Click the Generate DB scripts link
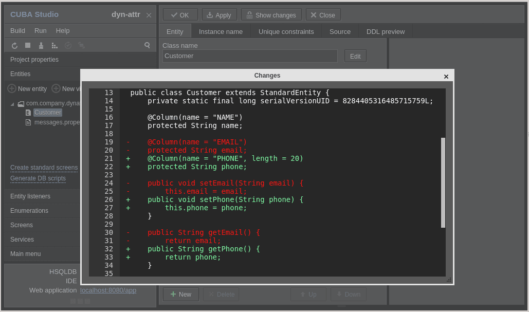Viewport: 529px width, 312px height. (38, 178)
